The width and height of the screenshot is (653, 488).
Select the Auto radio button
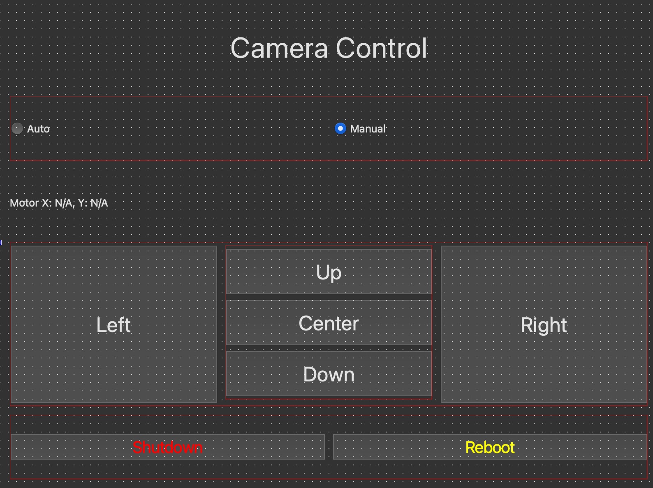(17, 129)
